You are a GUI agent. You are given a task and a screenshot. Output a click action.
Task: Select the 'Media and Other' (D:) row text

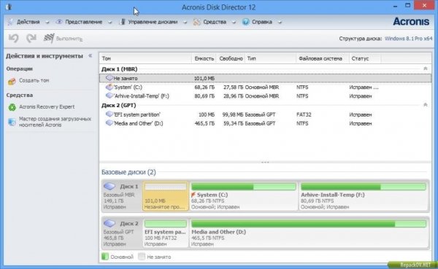(x=138, y=123)
